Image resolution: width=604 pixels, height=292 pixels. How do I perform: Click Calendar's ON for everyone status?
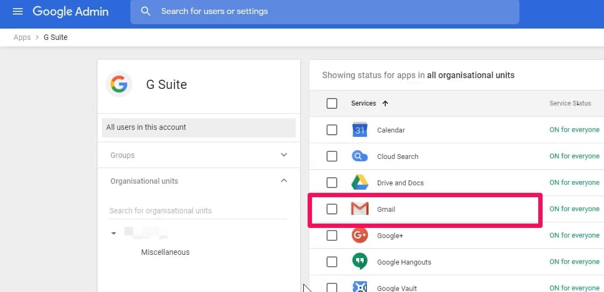click(x=574, y=130)
